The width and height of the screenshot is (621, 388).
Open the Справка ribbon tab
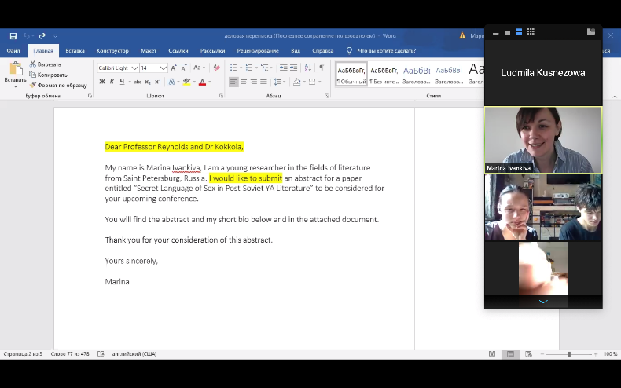[x=323, y=51]
